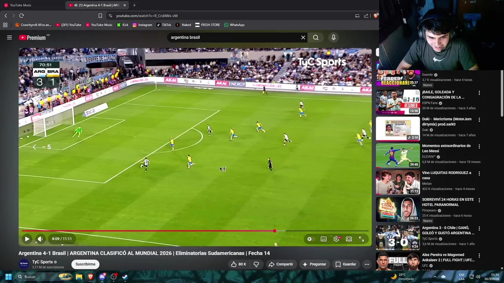
Task: Start voice search with microphone
Action: pyautogui.click(x=334, y=37)
